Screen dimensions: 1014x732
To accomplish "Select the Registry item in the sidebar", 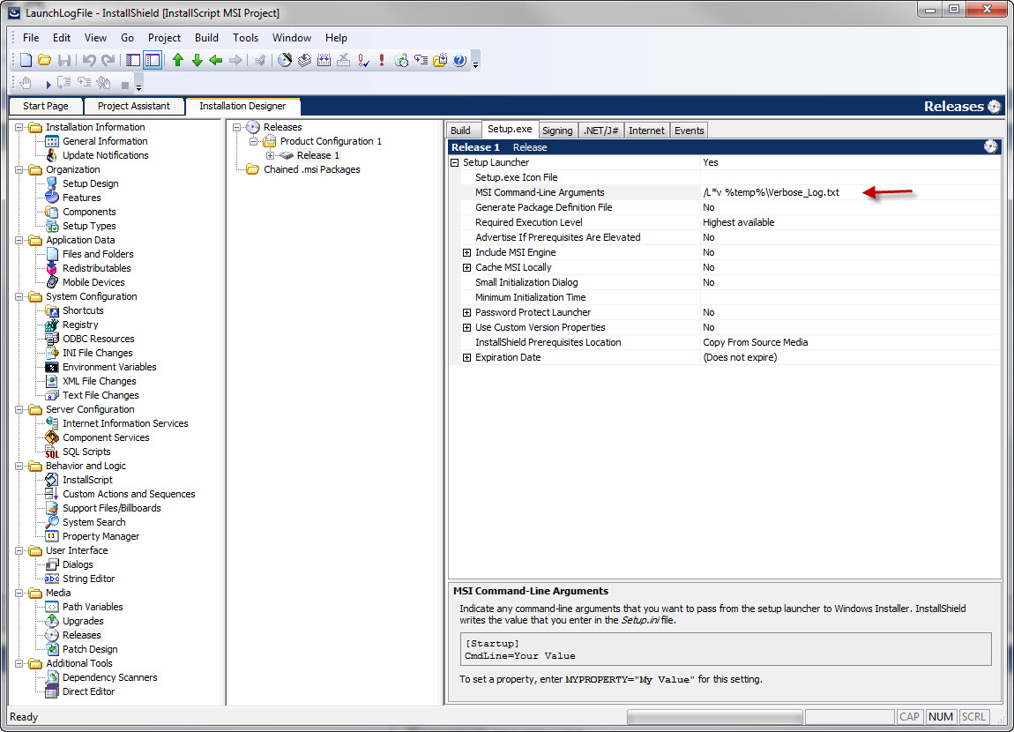I will (80, 324).
